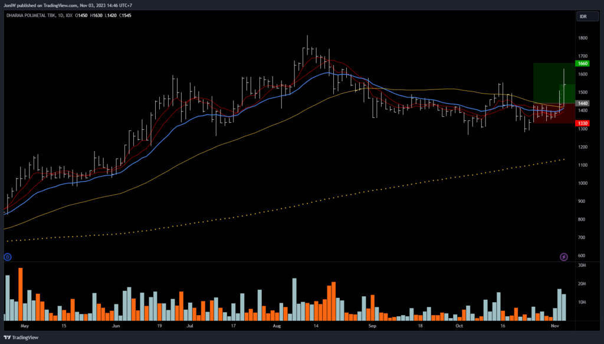Click the DHARMA POLIMETAL TBK symbol title
Screen dimensions: 604x344
31,15
